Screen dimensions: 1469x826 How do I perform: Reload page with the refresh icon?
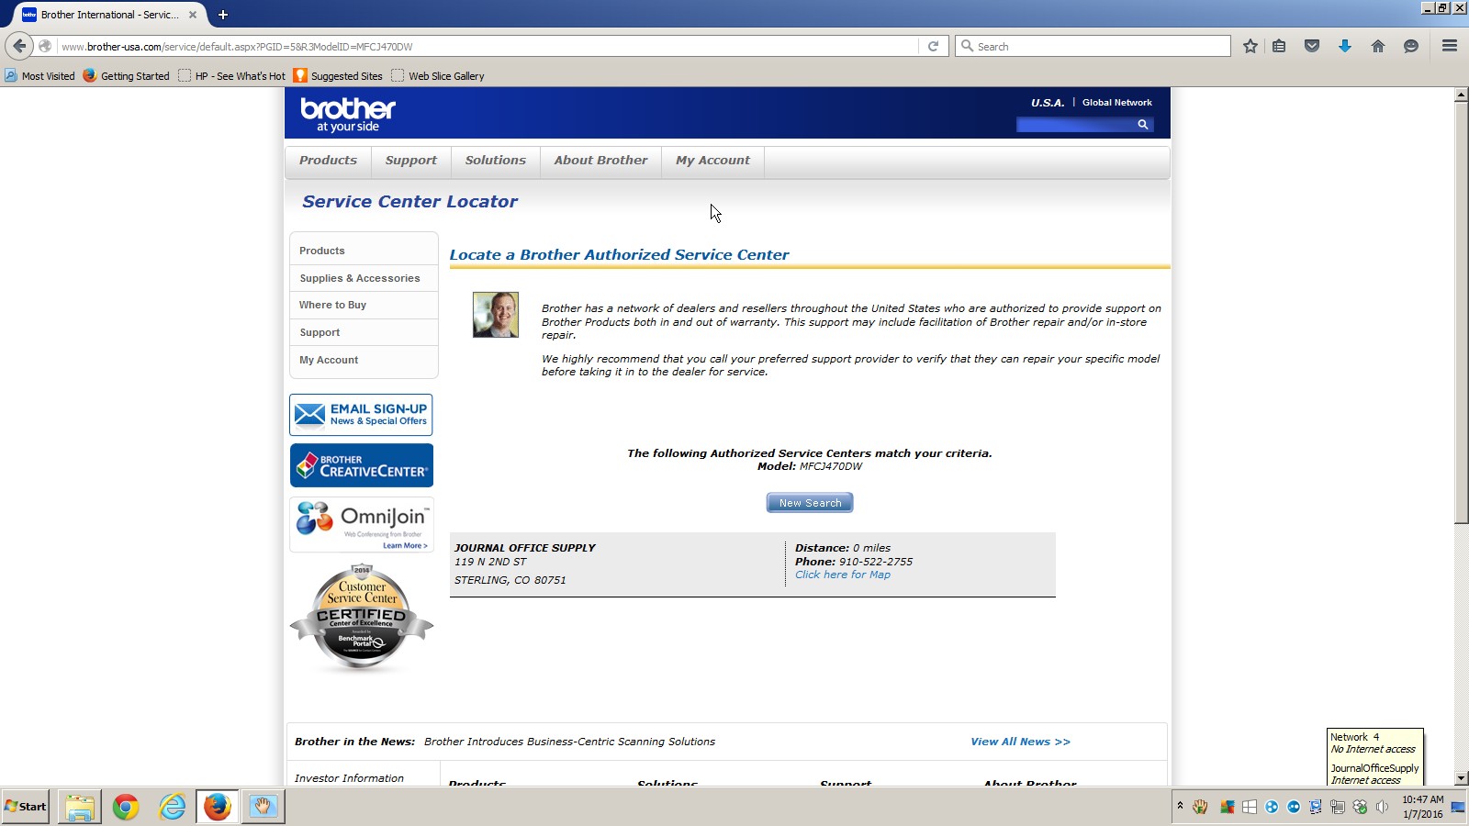[933, 46]
